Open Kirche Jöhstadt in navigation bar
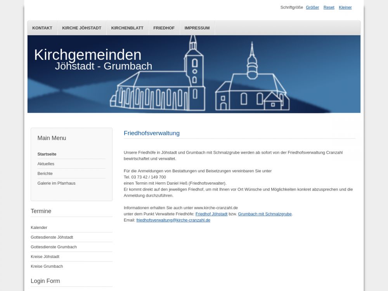Viewport: 388px width, 291px height. pyautogui.click(x=81, y=28)
